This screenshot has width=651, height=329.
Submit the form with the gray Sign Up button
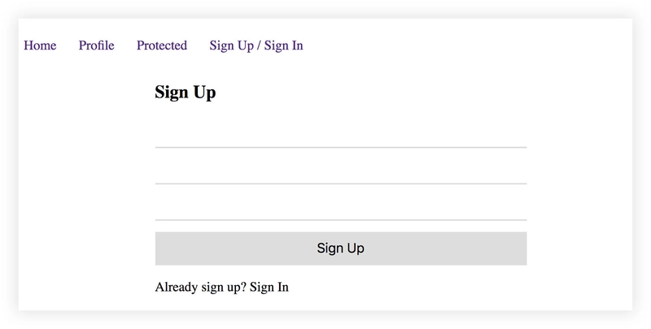point(341,249)
